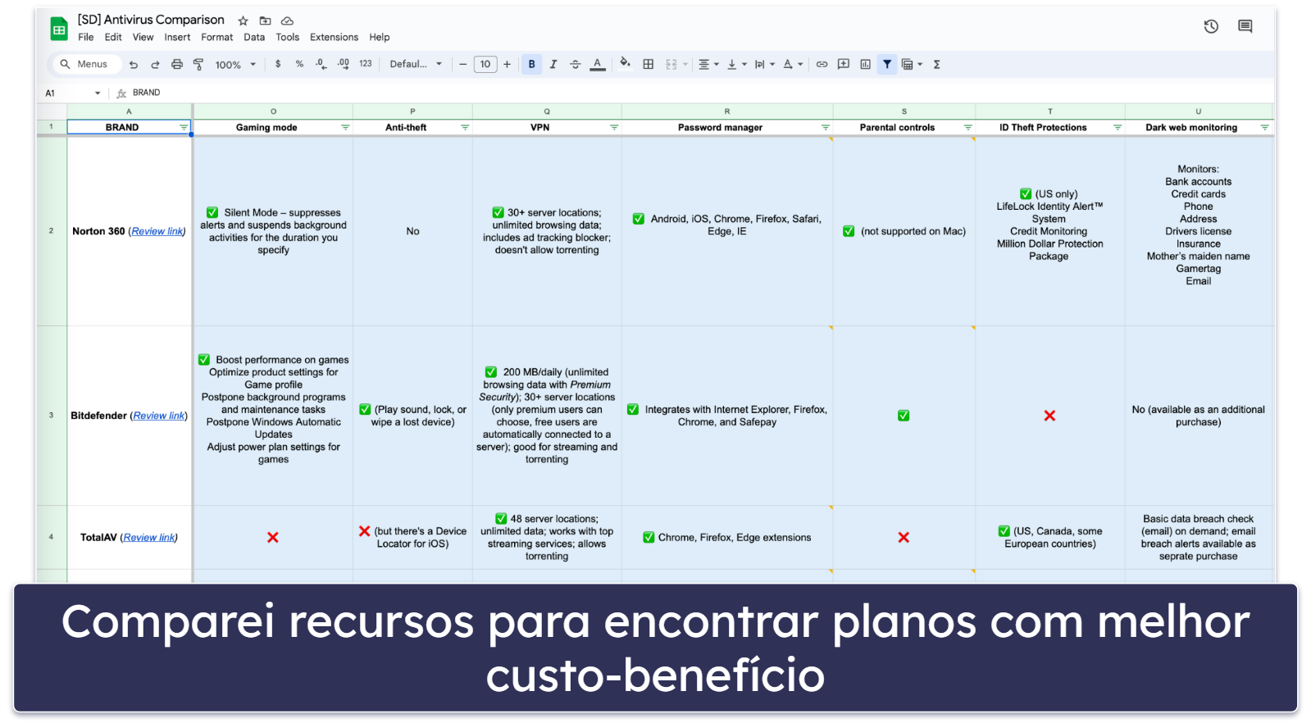Open Norton 360 Review link

tap(157, 232)
